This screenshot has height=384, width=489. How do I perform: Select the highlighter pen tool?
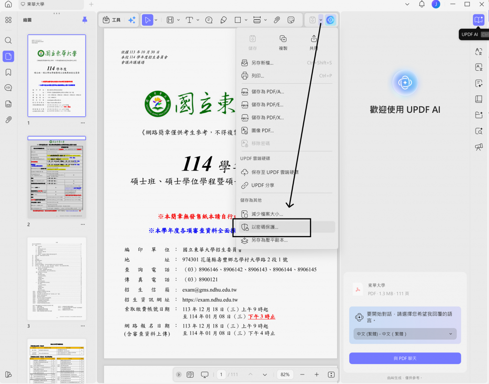click(223, 20)
